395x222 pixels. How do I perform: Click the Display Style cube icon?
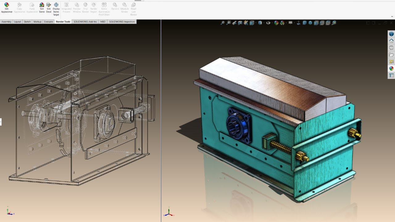pyautogui.click(x=260, y=23)
